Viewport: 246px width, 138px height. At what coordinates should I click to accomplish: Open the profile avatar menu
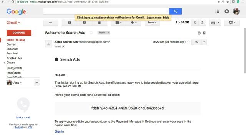[x=236, y=11]
